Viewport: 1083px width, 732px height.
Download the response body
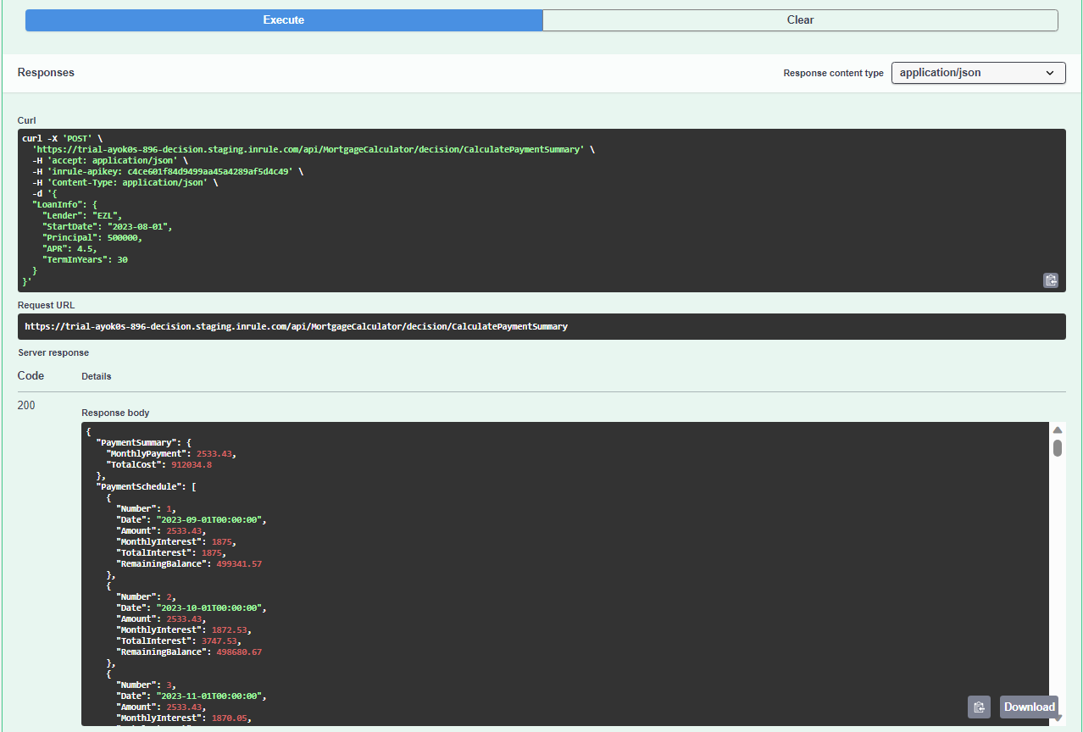pos(1029,707)
